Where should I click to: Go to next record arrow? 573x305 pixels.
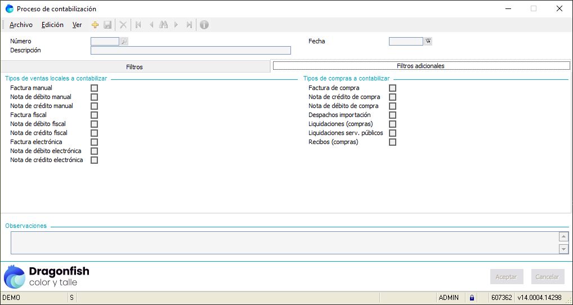(176, 25)
